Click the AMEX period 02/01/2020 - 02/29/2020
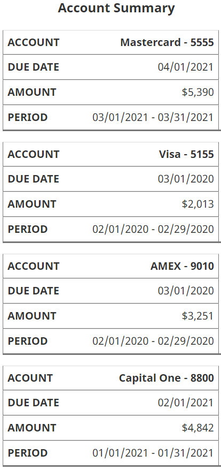The image size is (221, 470). click(x=153, y=341)
